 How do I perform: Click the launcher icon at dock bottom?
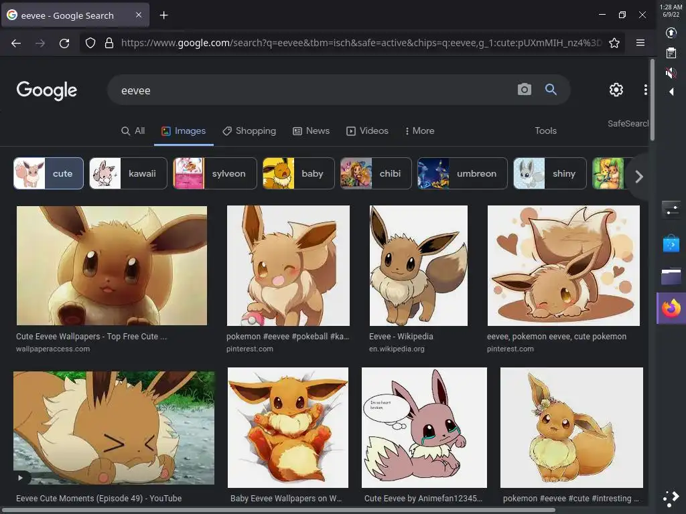tap(671, 498)
